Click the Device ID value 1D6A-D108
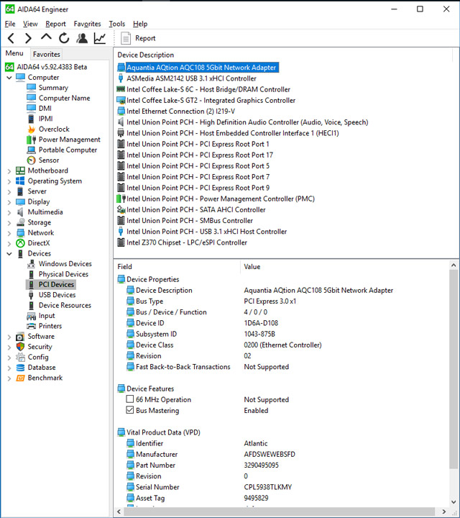 tap(261, 323)
